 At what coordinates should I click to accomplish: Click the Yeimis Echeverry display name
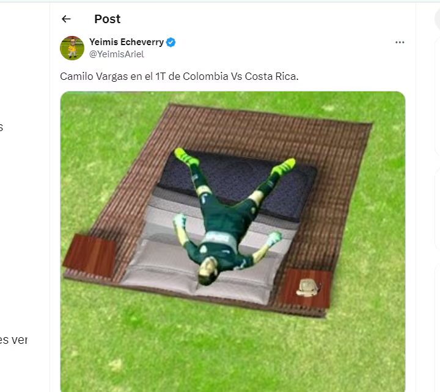coord(127,42)
